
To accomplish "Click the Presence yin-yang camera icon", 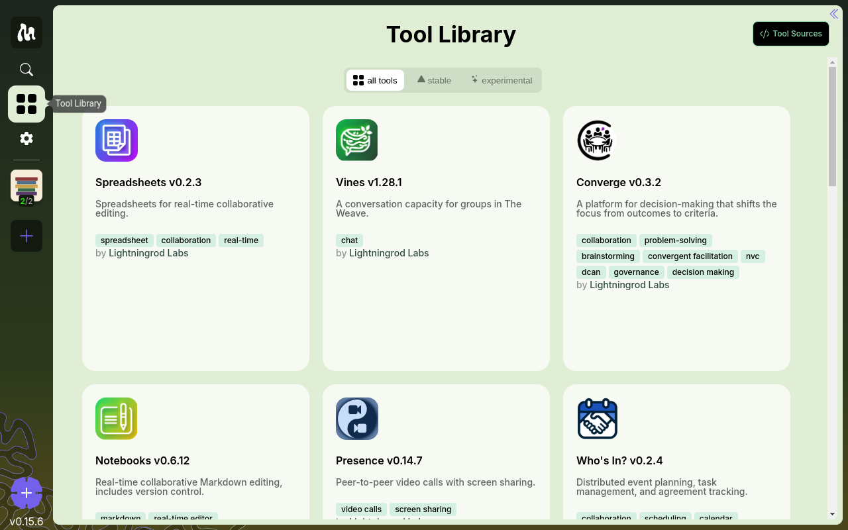I will 357,419.
